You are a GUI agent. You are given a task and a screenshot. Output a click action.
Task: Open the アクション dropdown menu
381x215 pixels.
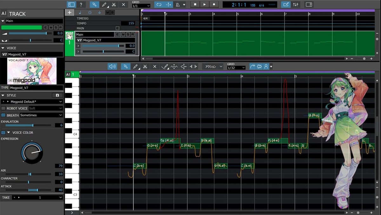212,66
